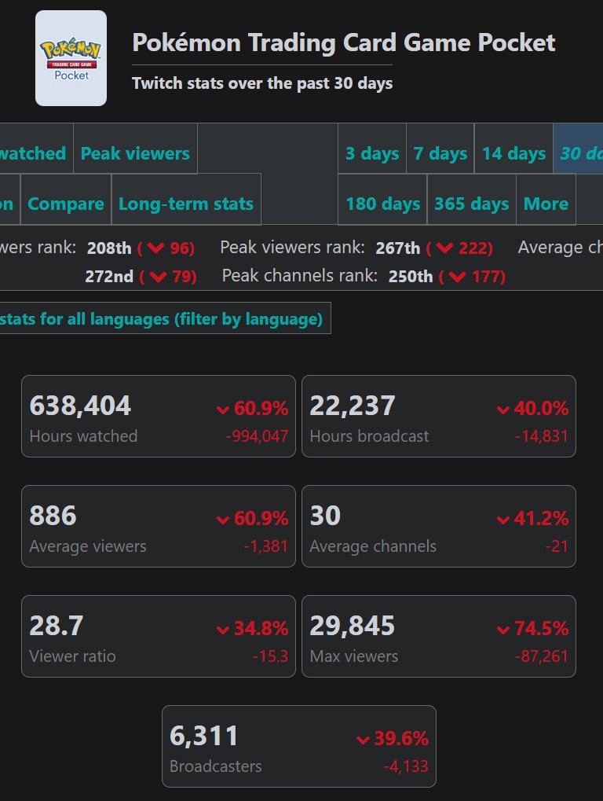The height and width of the screenshot is (801, 603).
Task: Click the filter by language link
Action: pos(248,319)
